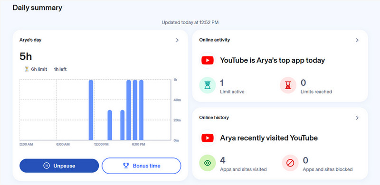Screen dimensions: 380x185
Task: Click the red blocked sites icon
Action: pos(290,163)
